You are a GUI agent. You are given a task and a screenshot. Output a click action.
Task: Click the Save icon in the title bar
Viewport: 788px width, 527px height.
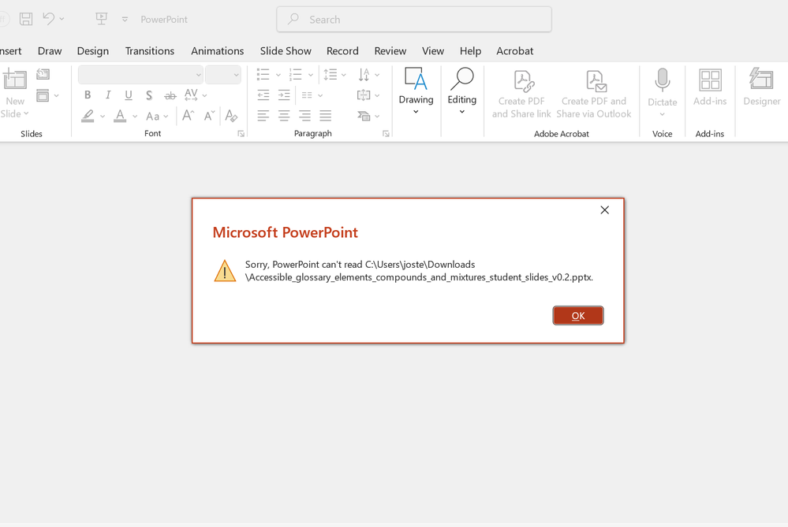25,19
